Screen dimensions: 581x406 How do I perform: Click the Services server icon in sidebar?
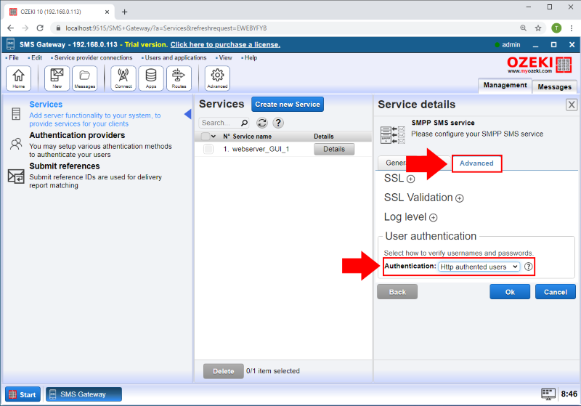16,114
